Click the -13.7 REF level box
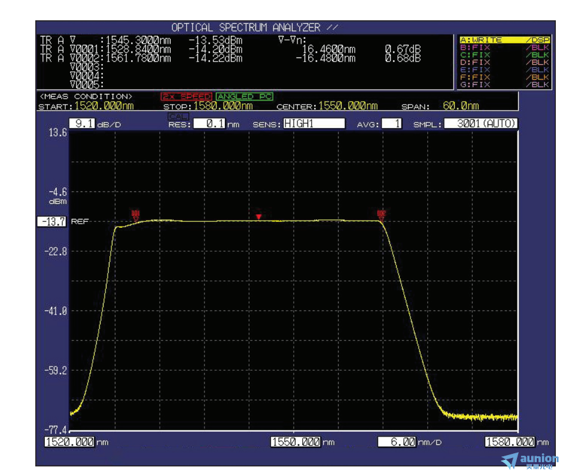The image size is (566, 476). [52, 221]
